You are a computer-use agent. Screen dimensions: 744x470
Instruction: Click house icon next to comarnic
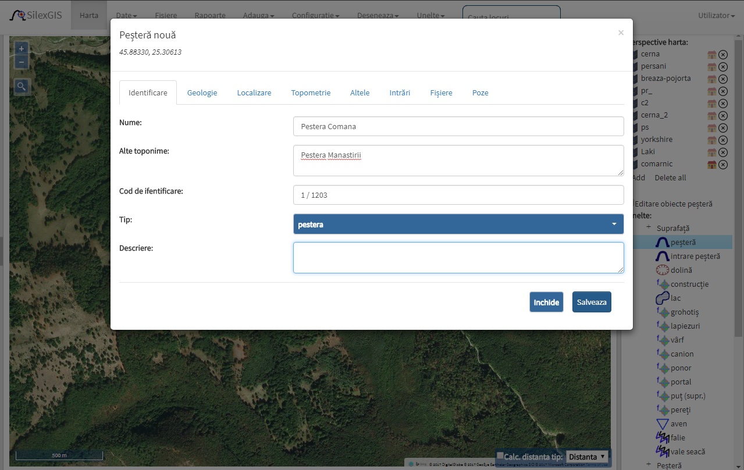click(711, 164)
